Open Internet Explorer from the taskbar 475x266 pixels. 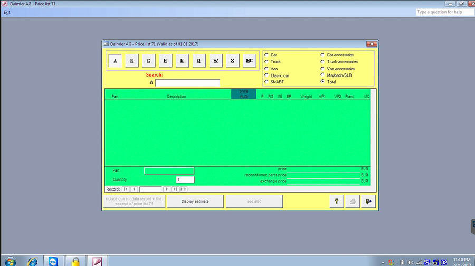point(32,261)
